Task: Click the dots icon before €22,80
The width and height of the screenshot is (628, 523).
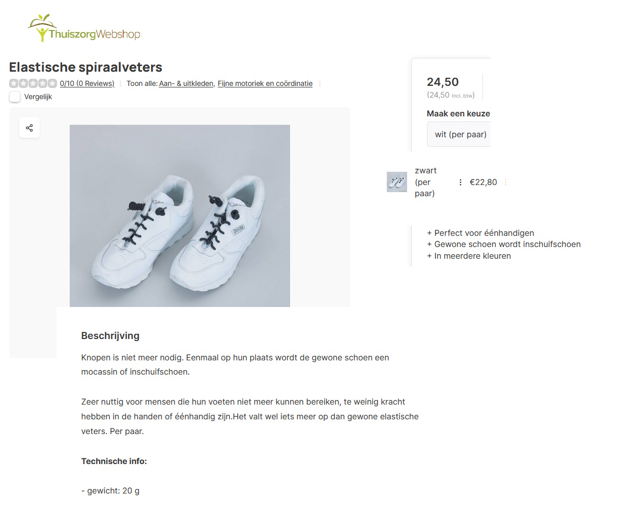Action: 460,182
